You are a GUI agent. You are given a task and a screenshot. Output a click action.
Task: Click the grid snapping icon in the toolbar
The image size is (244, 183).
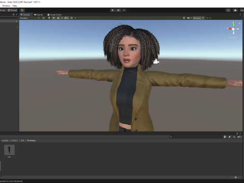22,10
